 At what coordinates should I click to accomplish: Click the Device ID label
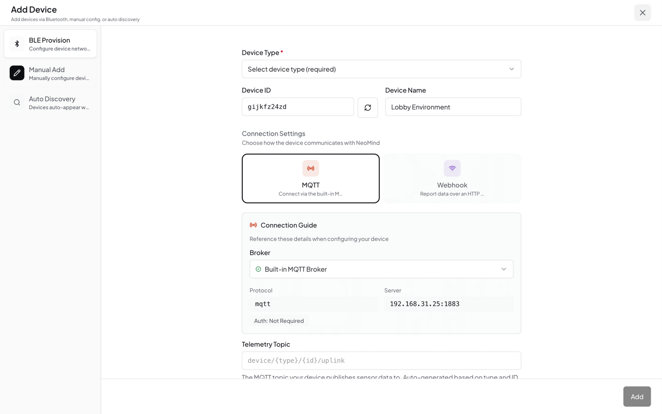click(256, 90)
